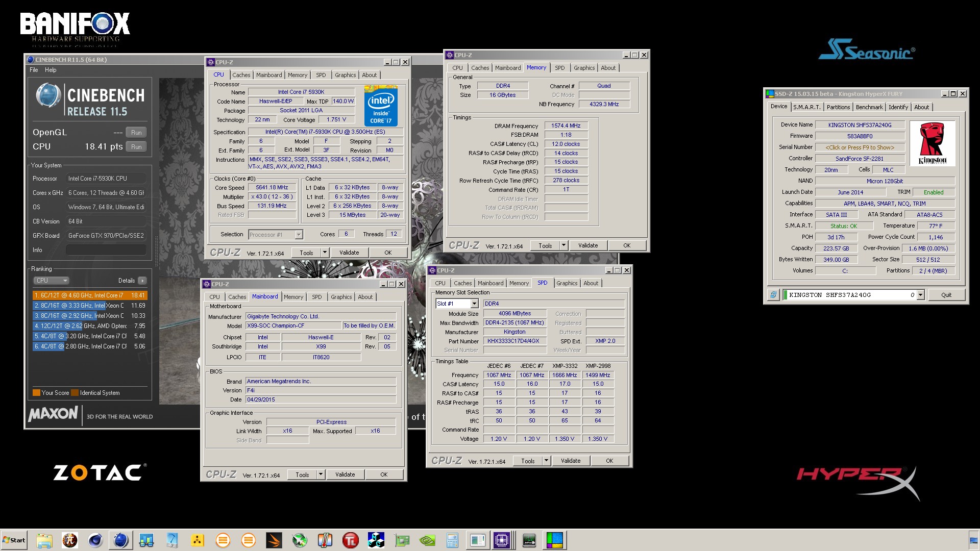This screenshot has width=980, height=551.
Task: Switch to Benchmark tab in SSD-Z
Action: coord(869,107)
